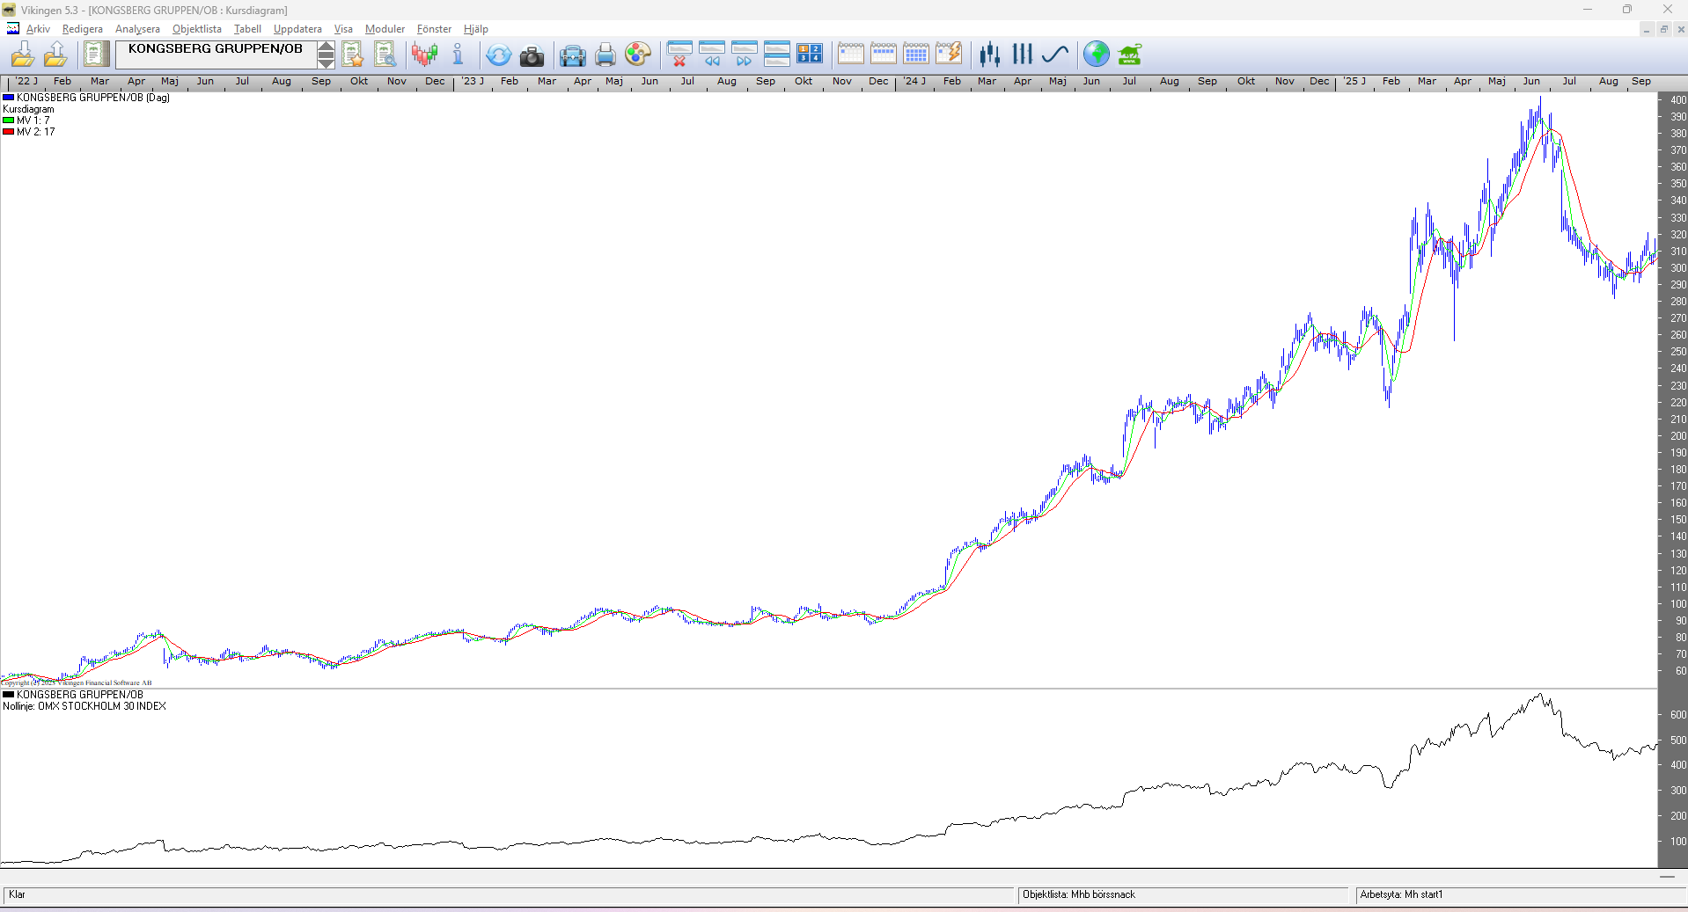Click the numbered 1-2-3-4 tile layout icon
1688x912 pixels.
(x=809, y=55)
